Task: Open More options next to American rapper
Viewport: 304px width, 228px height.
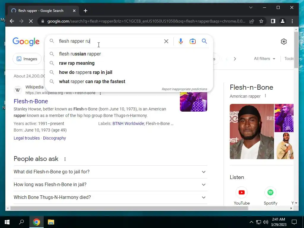Action: (x=265, y=96)
